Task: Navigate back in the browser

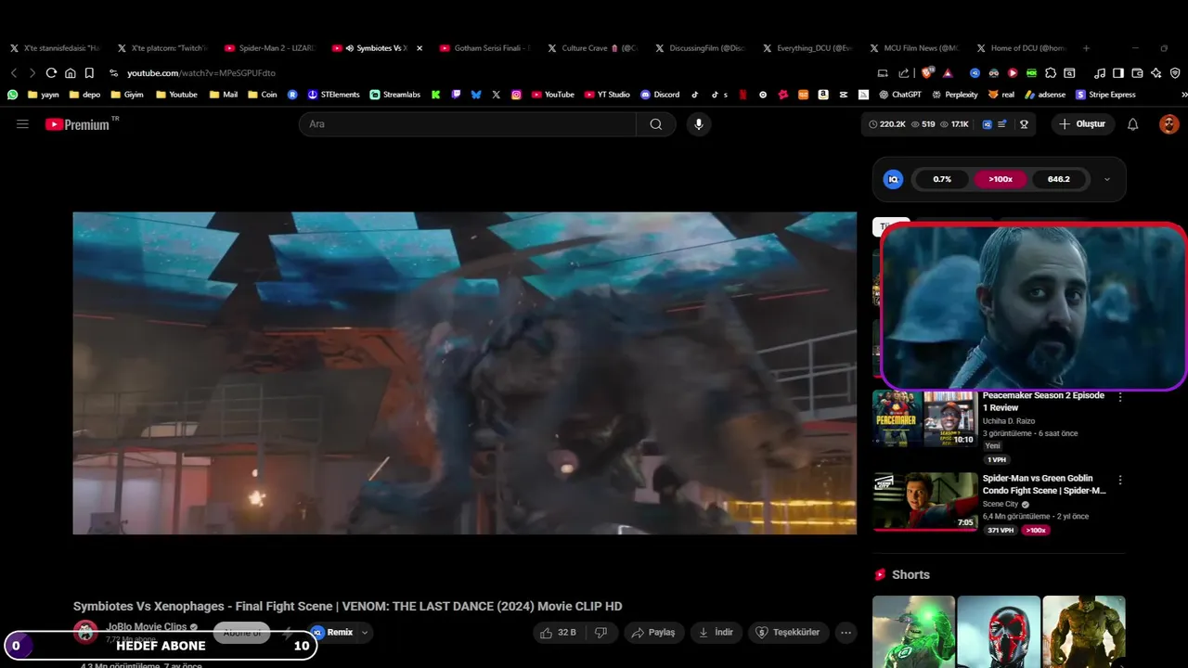Action: pos(14,72)
